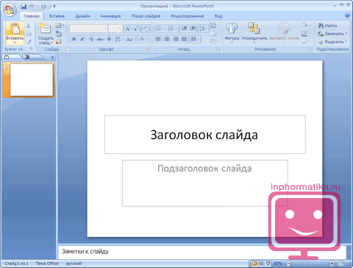Copy selection in clipboard group

pyautogui.click(x=29, y=34)
